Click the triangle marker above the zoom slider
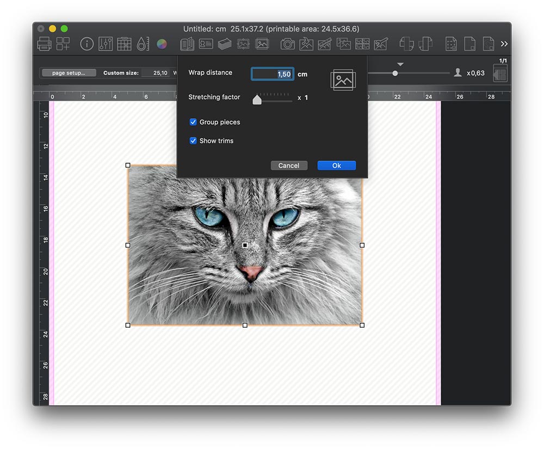 click(x=400, y=64)
